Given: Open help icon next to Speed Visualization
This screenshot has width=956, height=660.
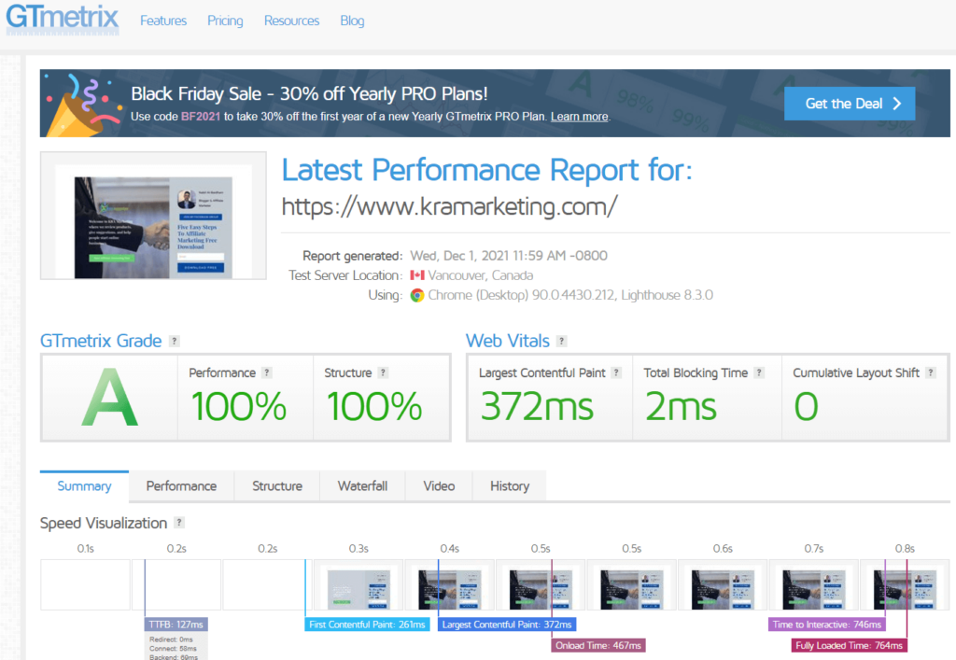Looking at the screenshot, I should click(178, 522).
